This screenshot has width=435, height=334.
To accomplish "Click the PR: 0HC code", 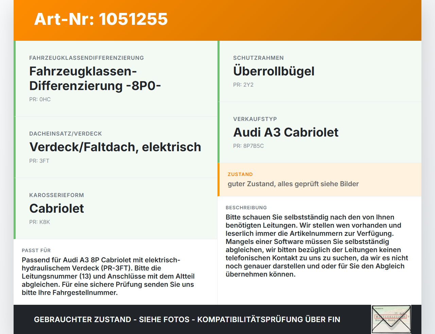I will pos(40,100).
